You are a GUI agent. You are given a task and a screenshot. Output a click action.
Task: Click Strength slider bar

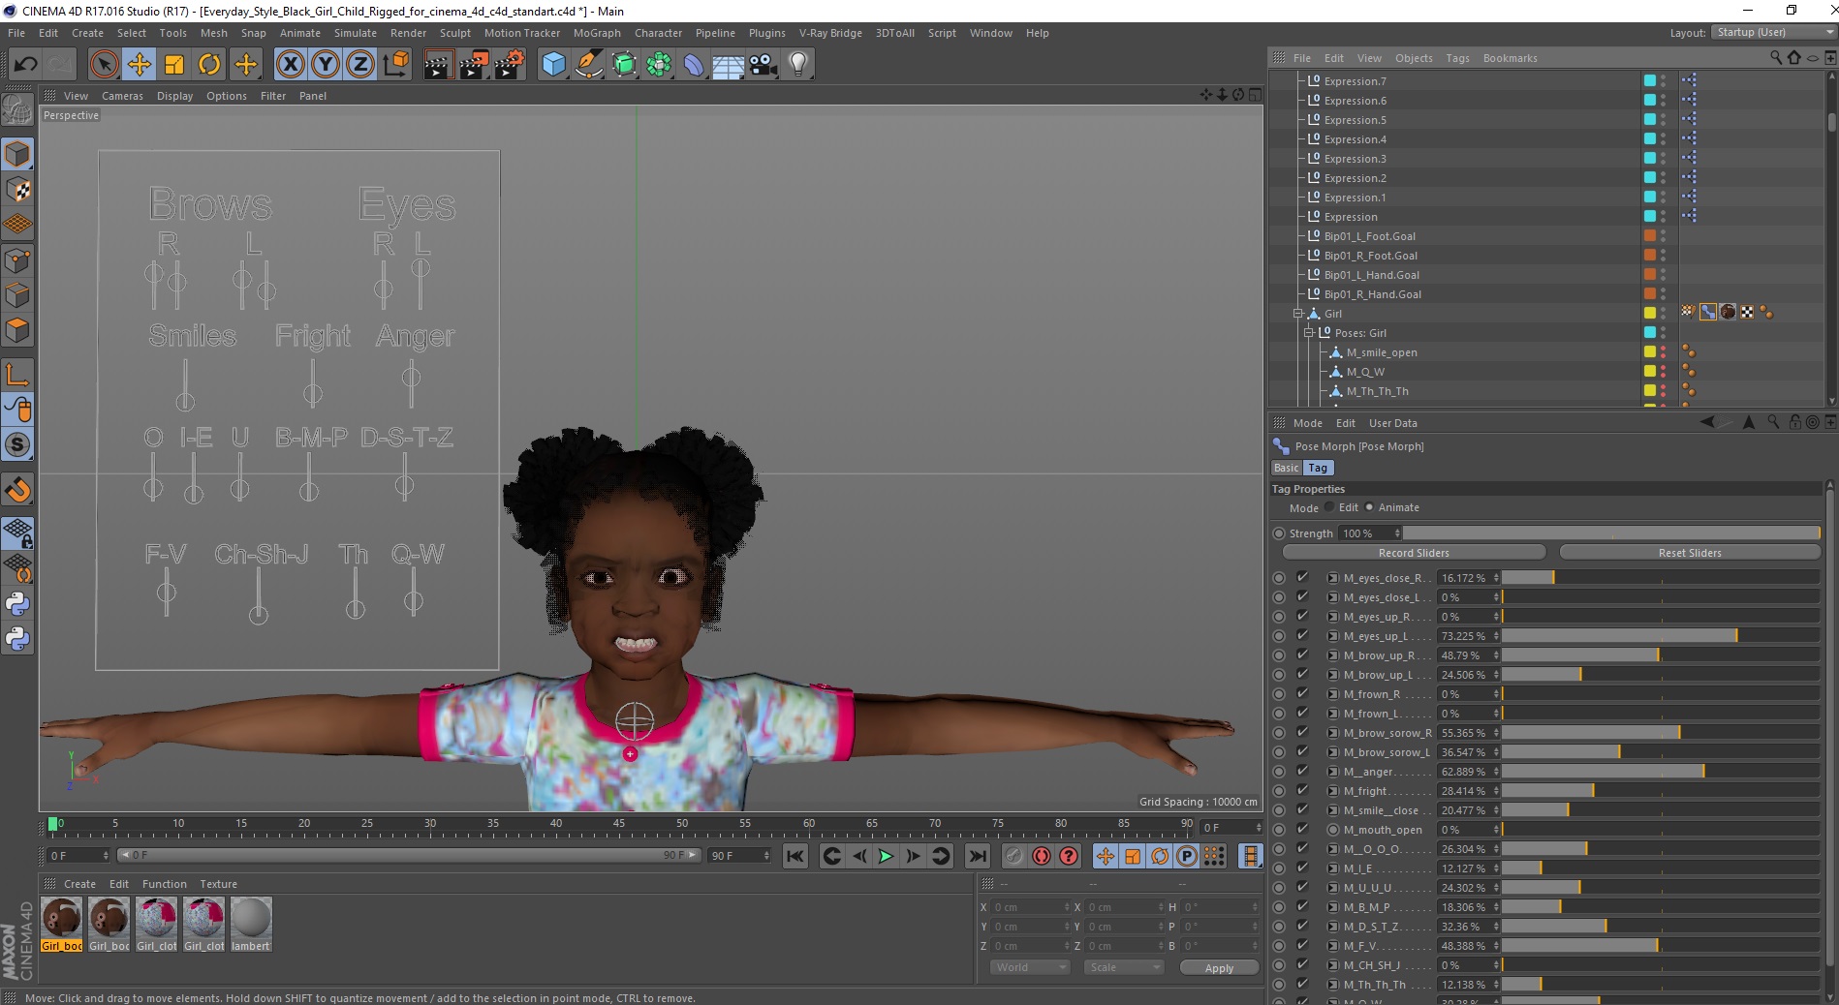point(1611,533)
